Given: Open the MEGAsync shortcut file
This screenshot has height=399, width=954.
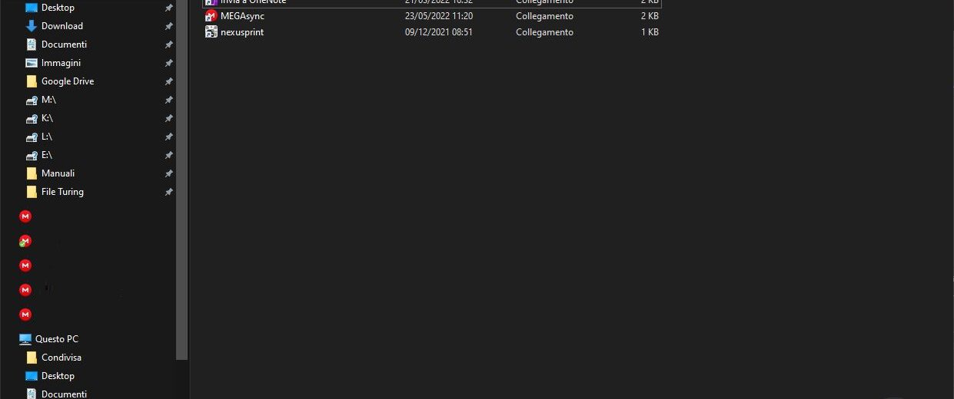Looking at the screenshot, I should (x=242, y=16).
